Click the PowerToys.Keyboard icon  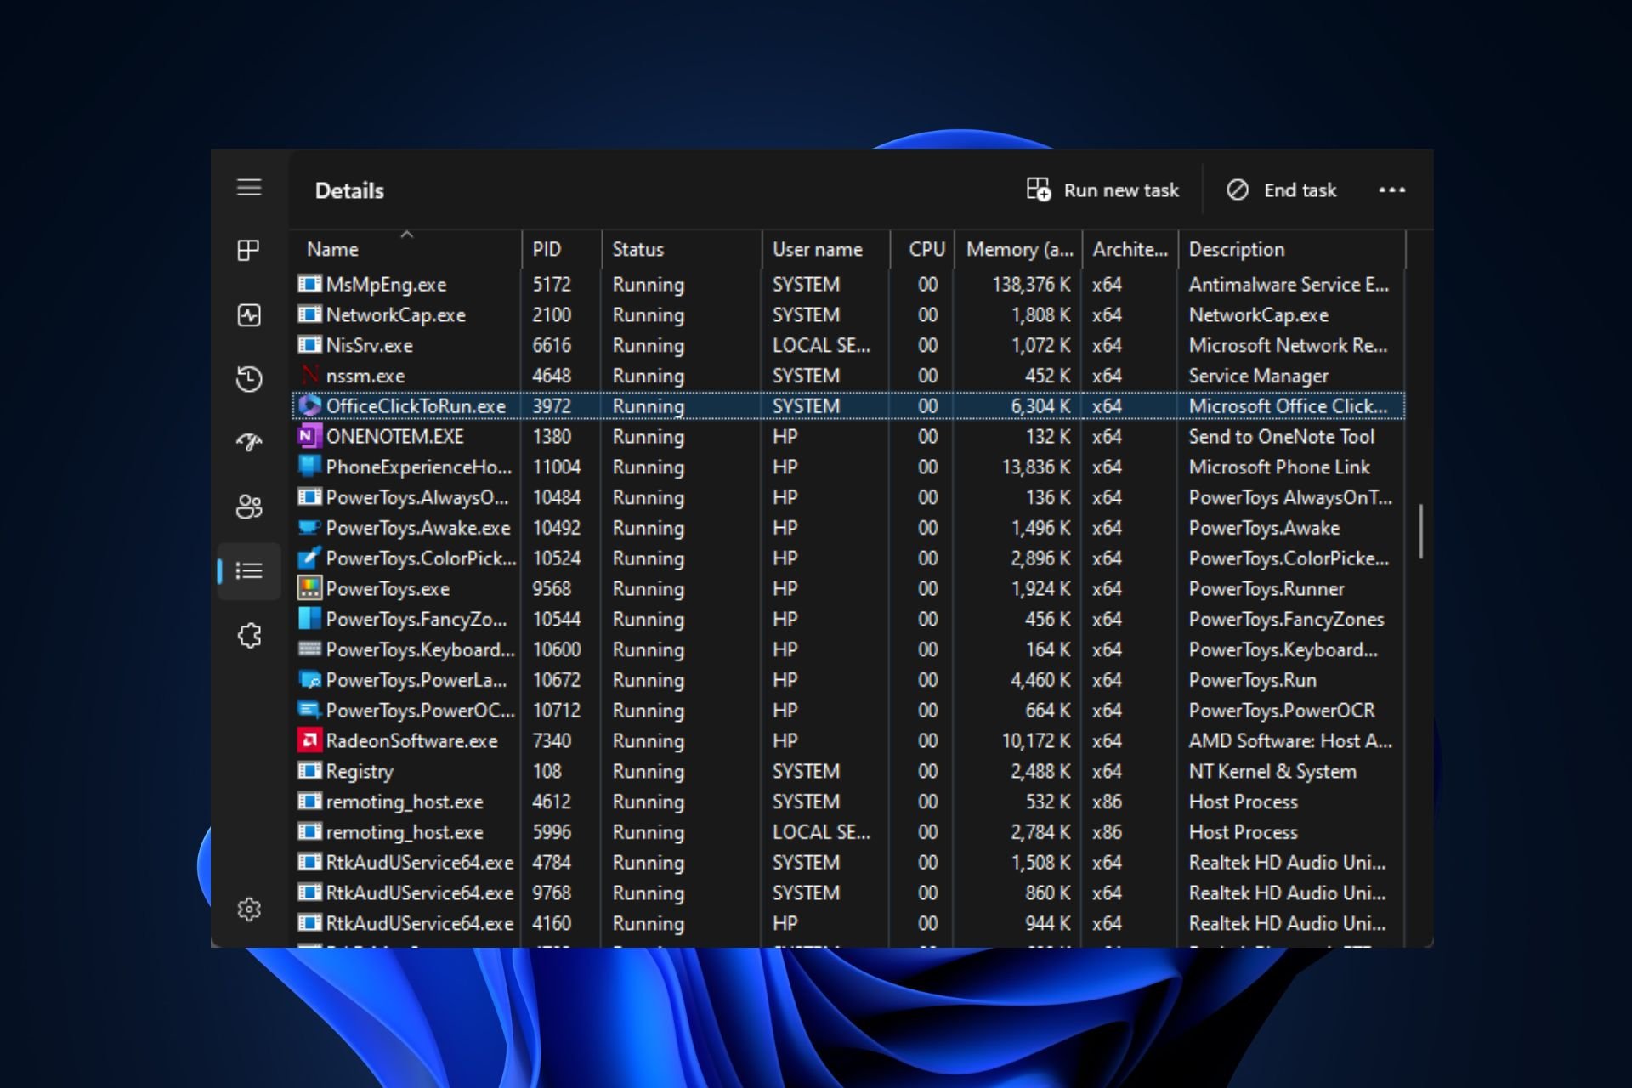(x=309, y=649)
